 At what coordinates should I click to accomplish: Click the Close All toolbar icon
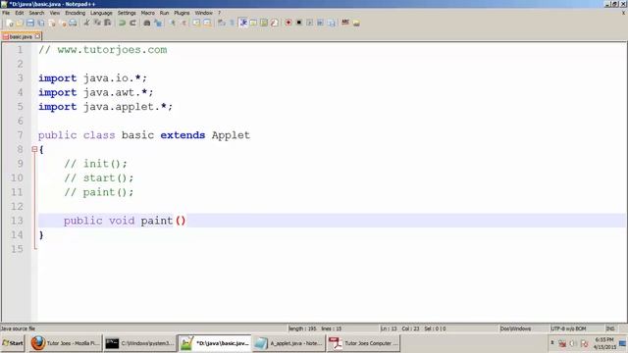point(63,23)
